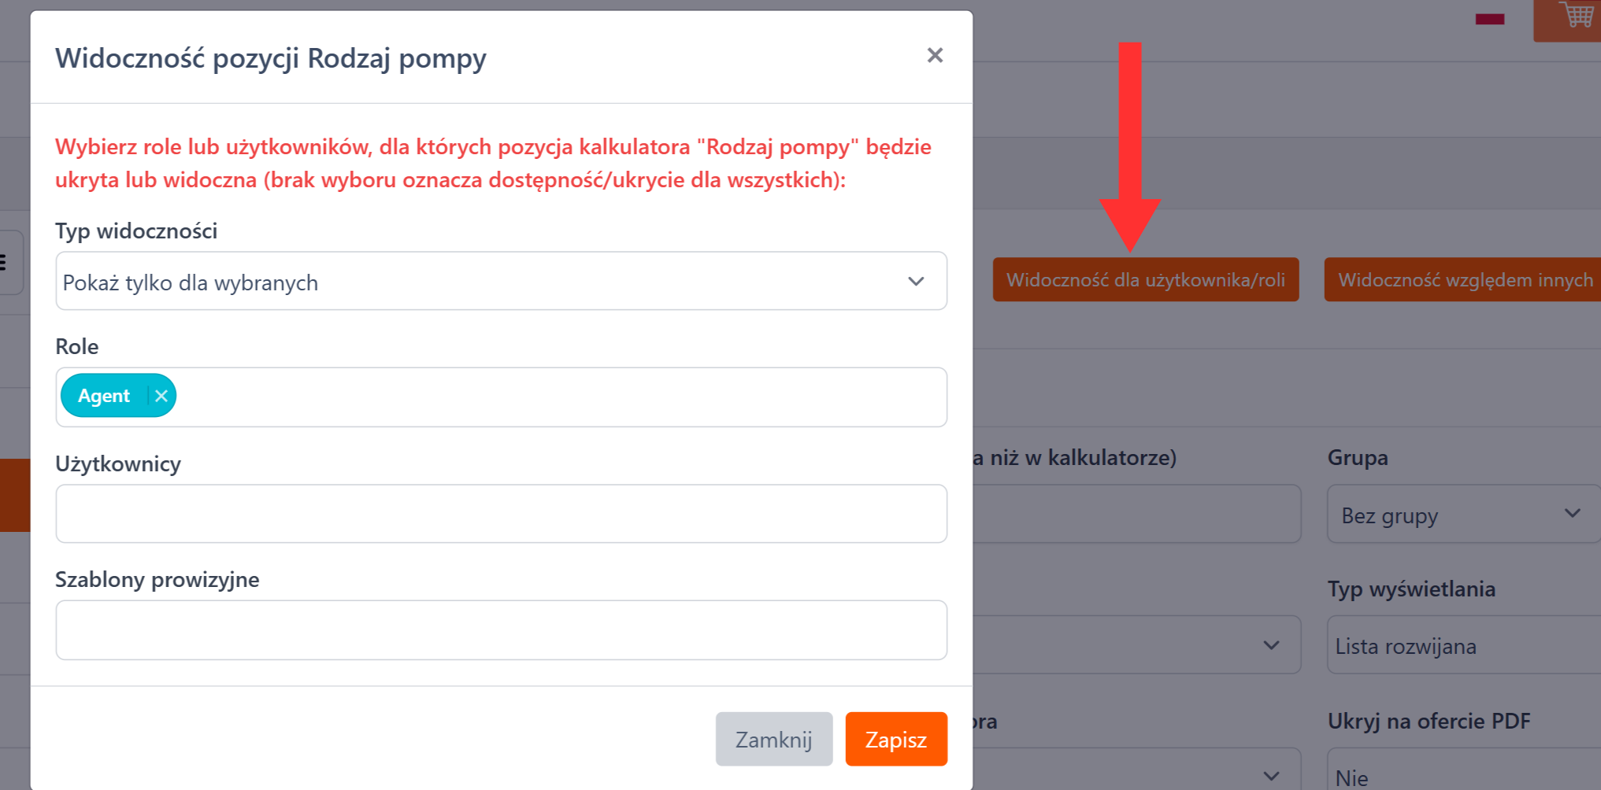
Task: Open Widoczność względem innych button
Action: click(1463, 280)
